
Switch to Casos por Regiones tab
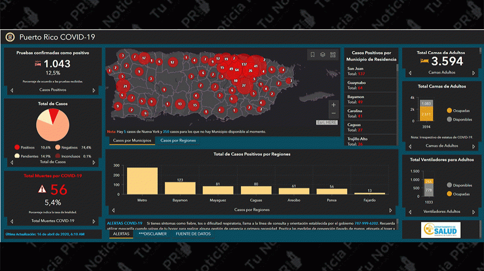pyautogui.click(x=178, y=140)
